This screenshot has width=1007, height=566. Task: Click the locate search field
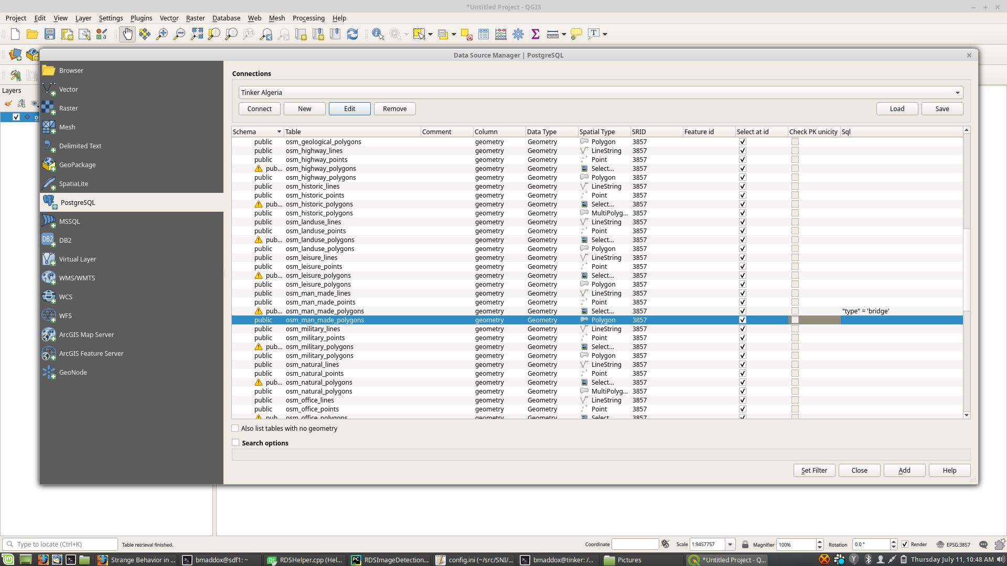click(x=60, y=544)
